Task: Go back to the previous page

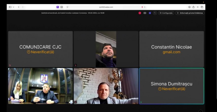Action: pyautogui.click(x=19, y=7)
